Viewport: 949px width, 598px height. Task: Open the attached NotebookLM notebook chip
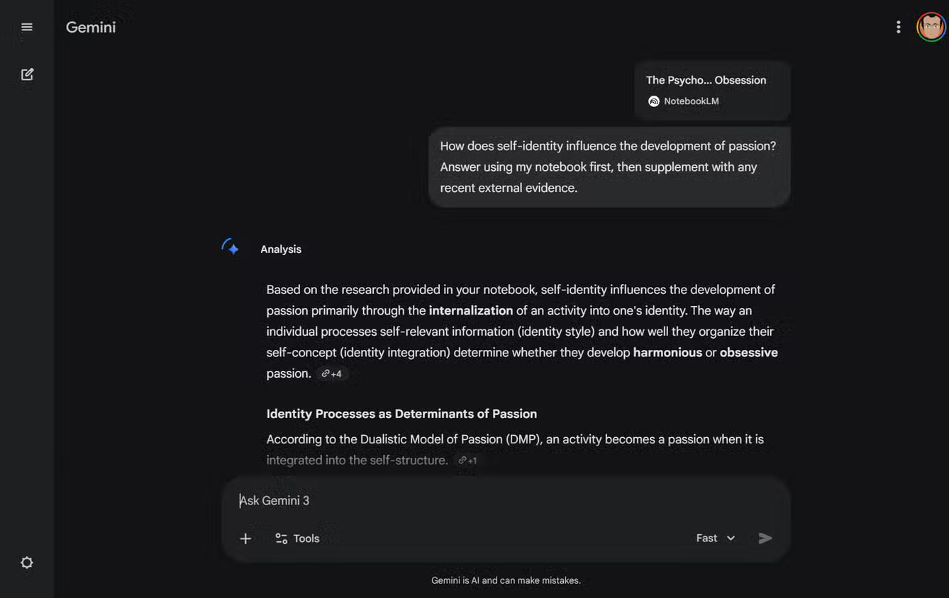(x=711, y=90)
